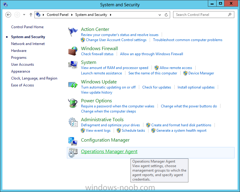Open the Windows Firewall heading link
This screenshot has width=240, height=192.
pyautogui.click(x=99, y=48)
